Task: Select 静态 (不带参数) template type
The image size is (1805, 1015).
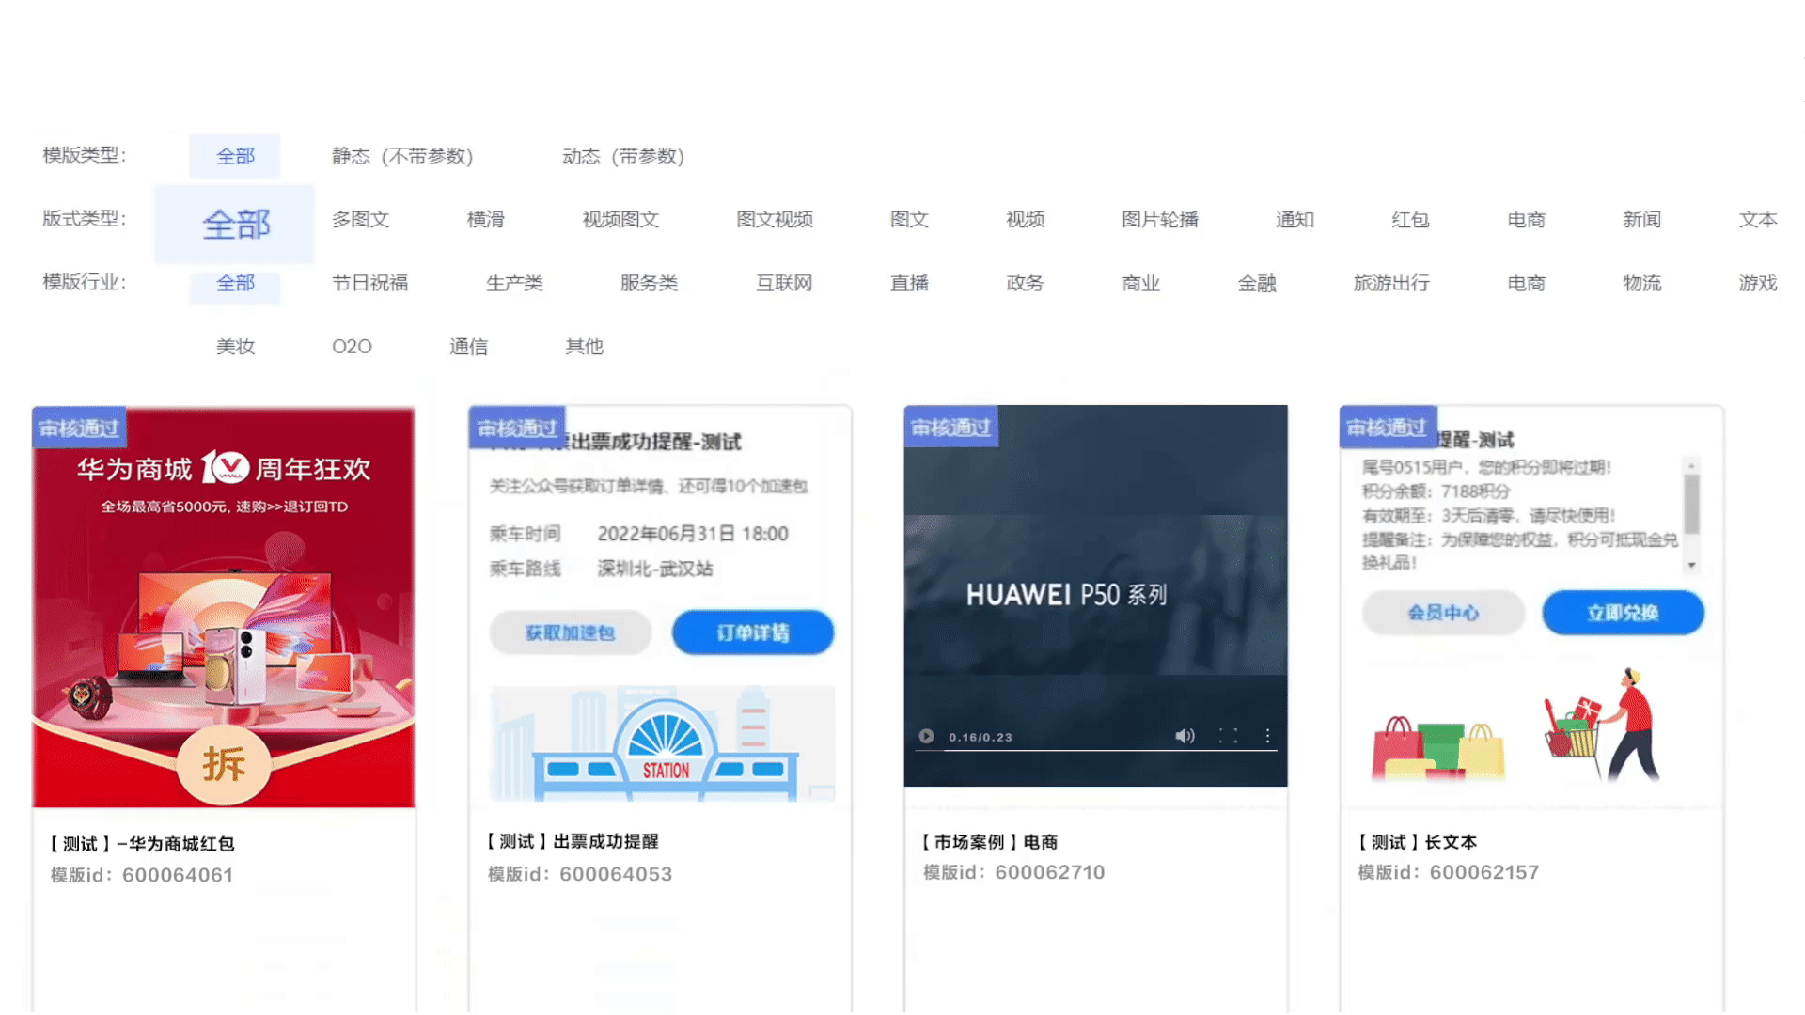Action: pyautogui.click(x=401, y=156)
